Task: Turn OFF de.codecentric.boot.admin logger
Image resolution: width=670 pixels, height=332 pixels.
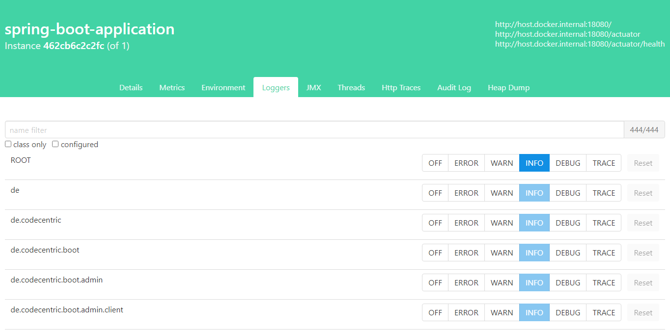Action: tap(435, 282)
